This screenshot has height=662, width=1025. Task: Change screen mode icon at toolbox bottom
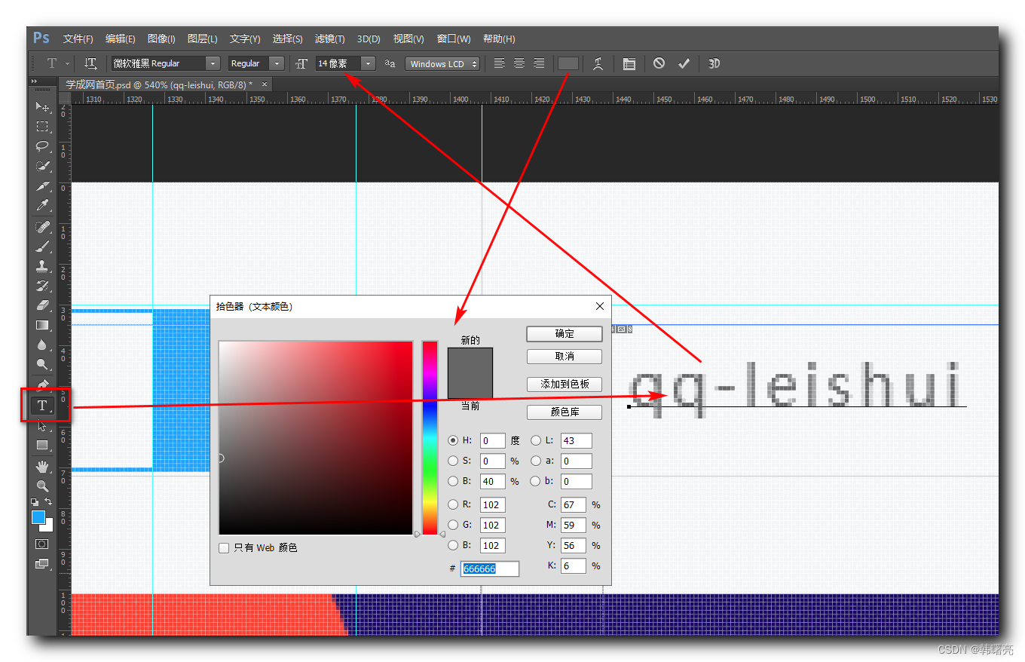[x=42, y=563]
